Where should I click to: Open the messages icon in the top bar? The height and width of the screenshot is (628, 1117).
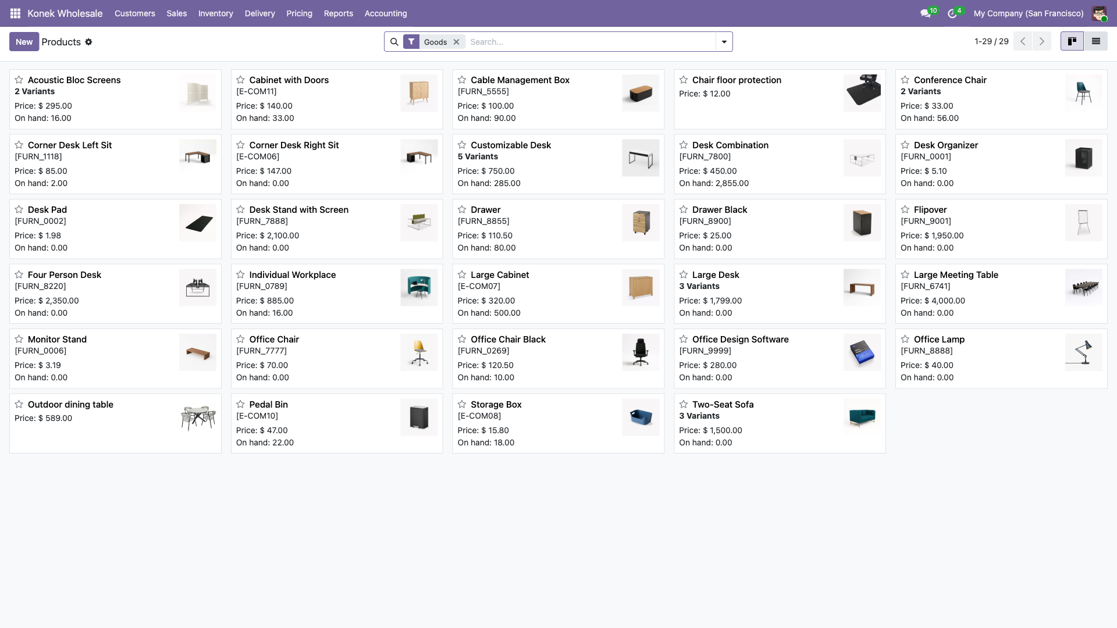[x=926, y=13]
